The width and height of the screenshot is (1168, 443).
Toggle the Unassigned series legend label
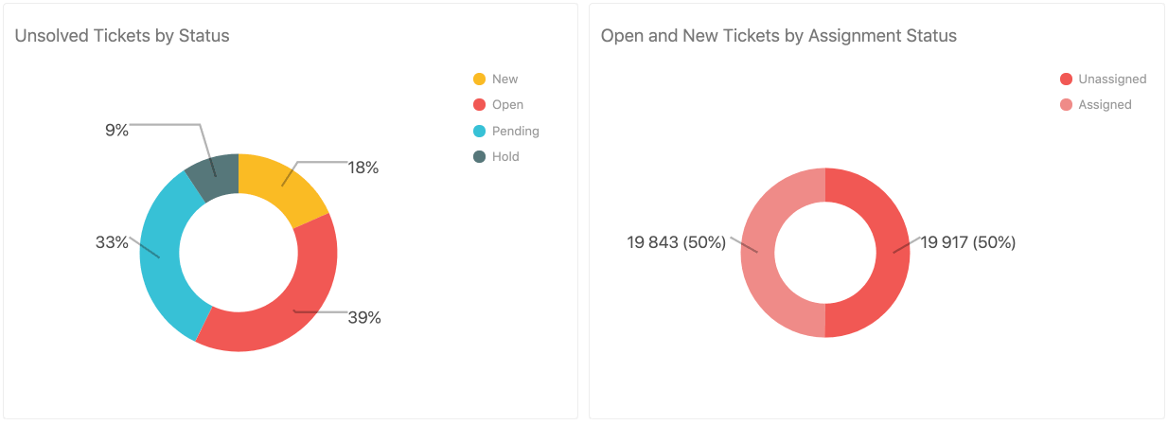[1112, 80]
